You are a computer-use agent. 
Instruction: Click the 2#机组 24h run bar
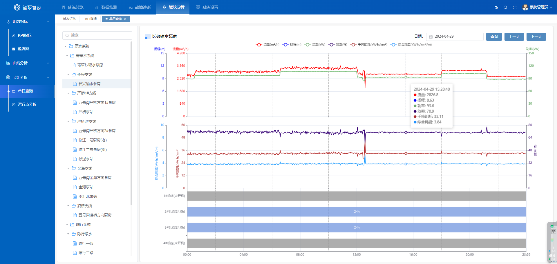tap(357, 212)
